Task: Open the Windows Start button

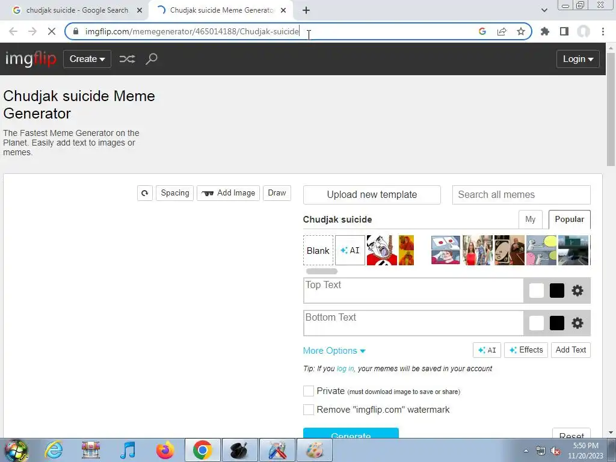Action: pyautogui.click(x=16, y=451)
